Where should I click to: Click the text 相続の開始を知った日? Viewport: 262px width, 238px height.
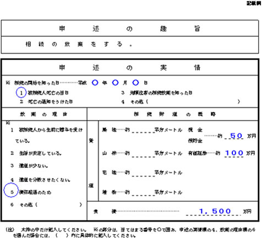(x=37, y=83)
